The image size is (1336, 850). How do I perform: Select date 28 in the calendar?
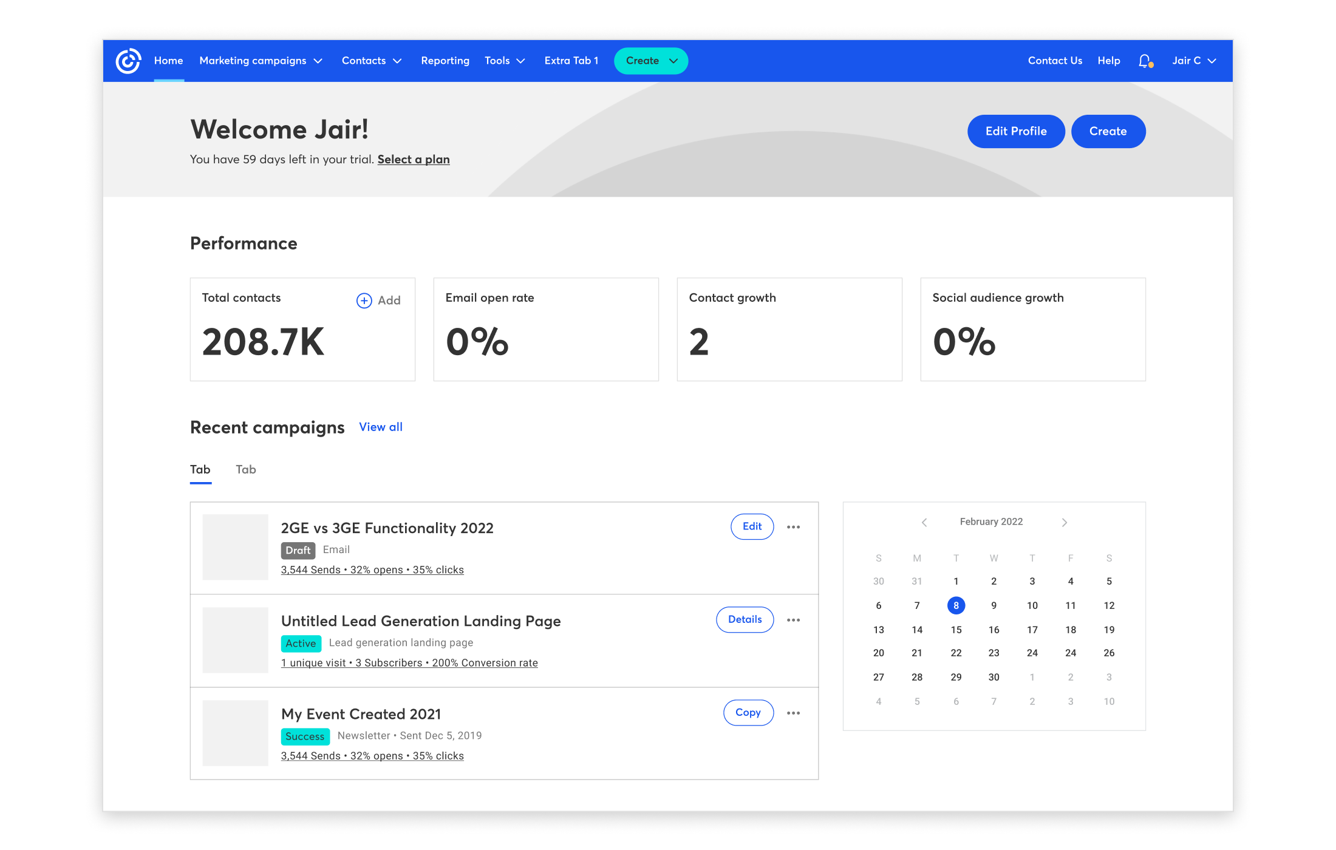(917, 677)
